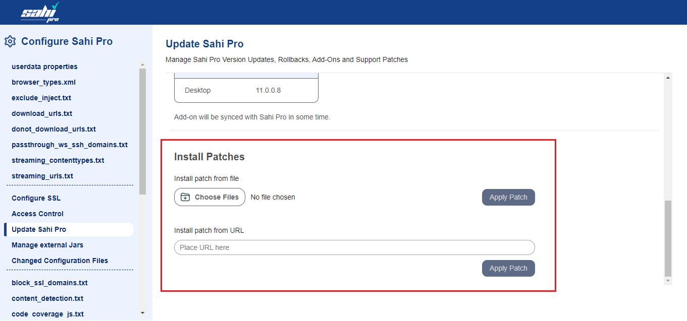The width and height of the screenshot is (687, 321).
Task: Open exclude_inject.txt file
Action: pyautogui.click(x=41, y=98)
